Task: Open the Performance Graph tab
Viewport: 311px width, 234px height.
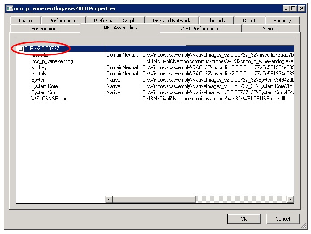Action: tap(114, 21)
